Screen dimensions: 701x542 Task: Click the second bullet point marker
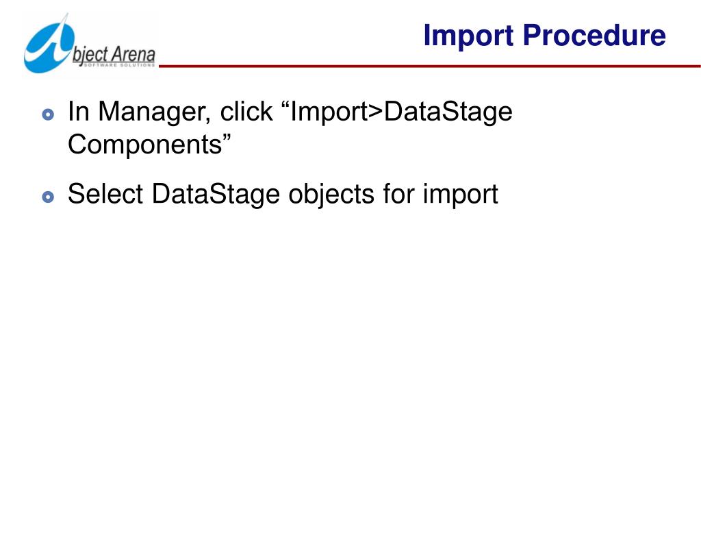[x=48, y=197]
